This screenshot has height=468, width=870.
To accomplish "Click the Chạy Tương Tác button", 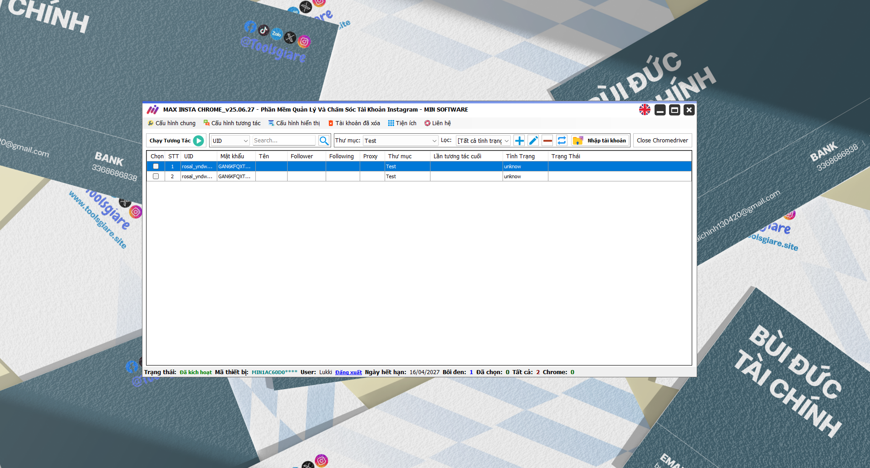I will pyautogui.click(x=176, y=141).
